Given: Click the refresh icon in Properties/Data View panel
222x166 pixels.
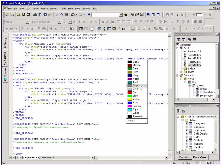Looking at the screenshot, I should pyautogui.click(x=178, y=111).
